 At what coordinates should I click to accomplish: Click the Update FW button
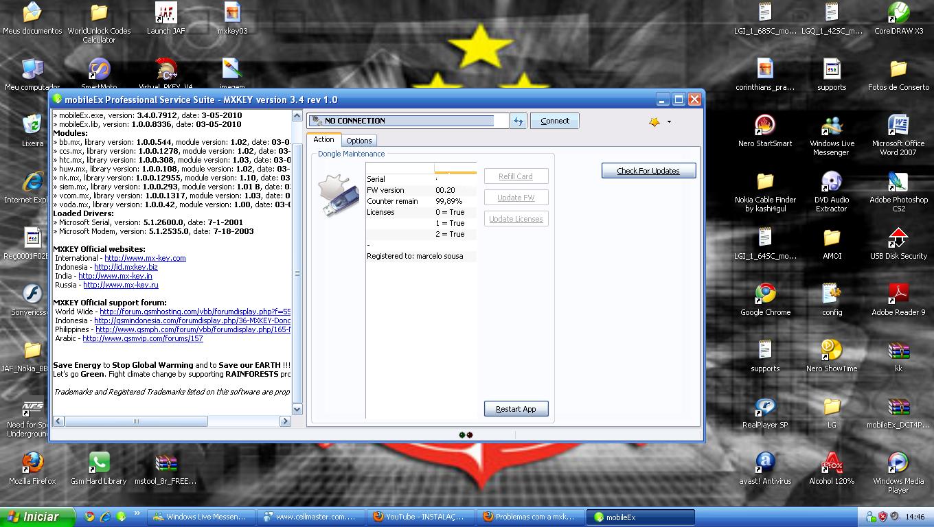tap(516, 198)
